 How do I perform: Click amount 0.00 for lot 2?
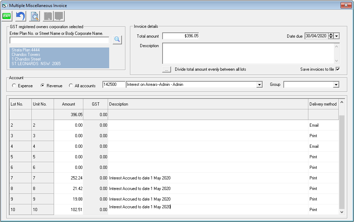coord(69,125)
